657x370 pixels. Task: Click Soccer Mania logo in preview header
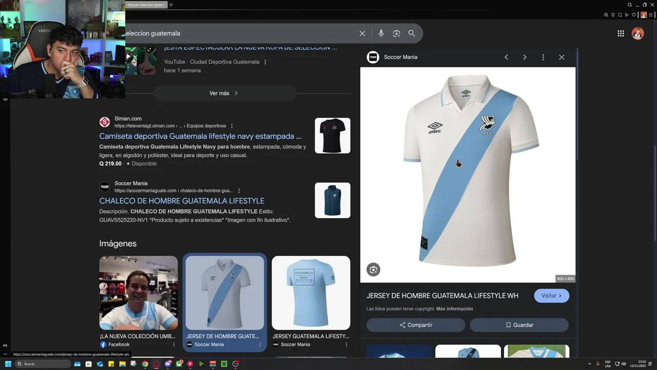click(373, 57)
